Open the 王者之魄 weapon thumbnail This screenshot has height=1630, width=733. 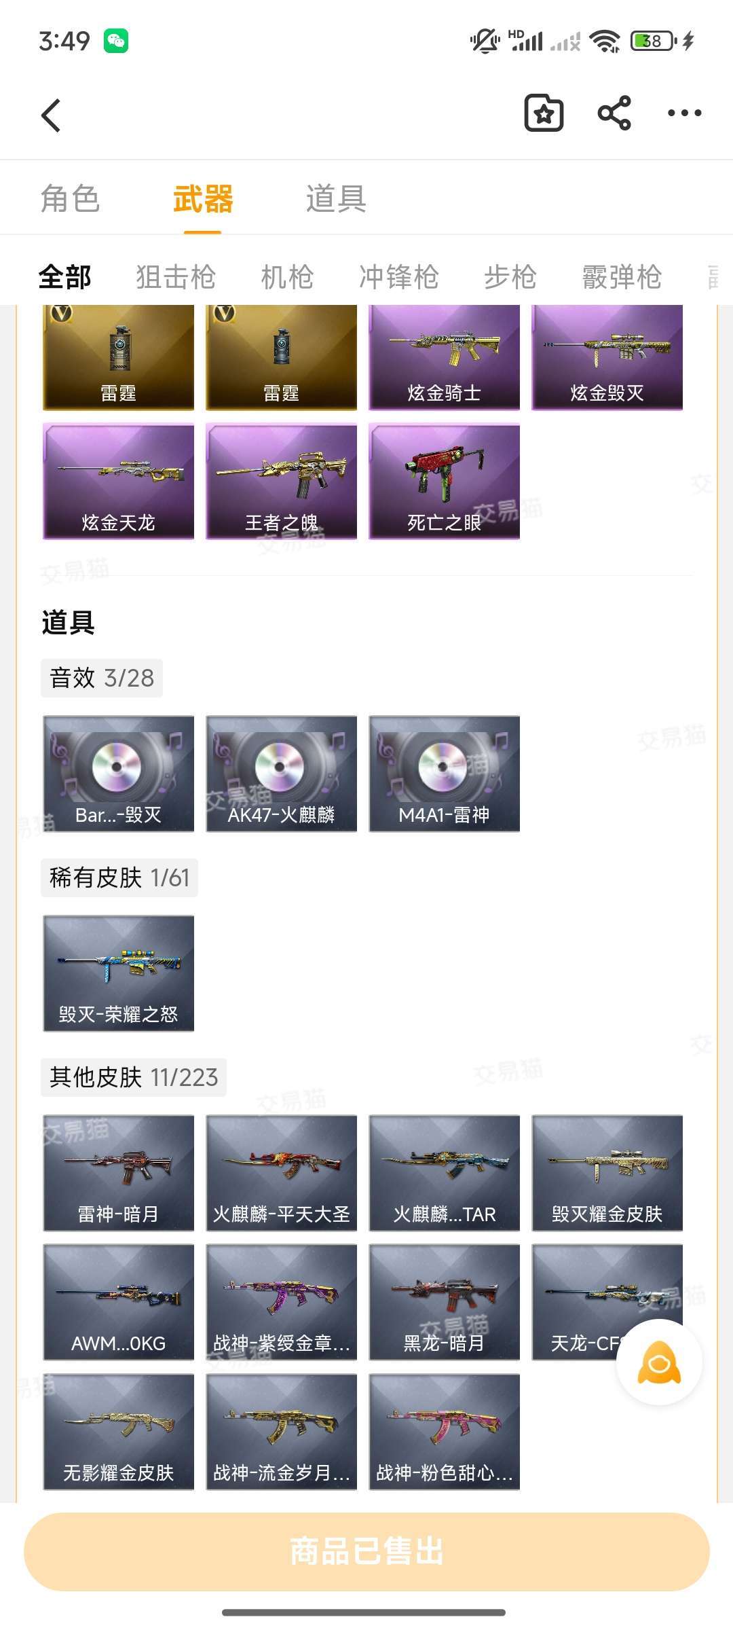coord(282,481)
